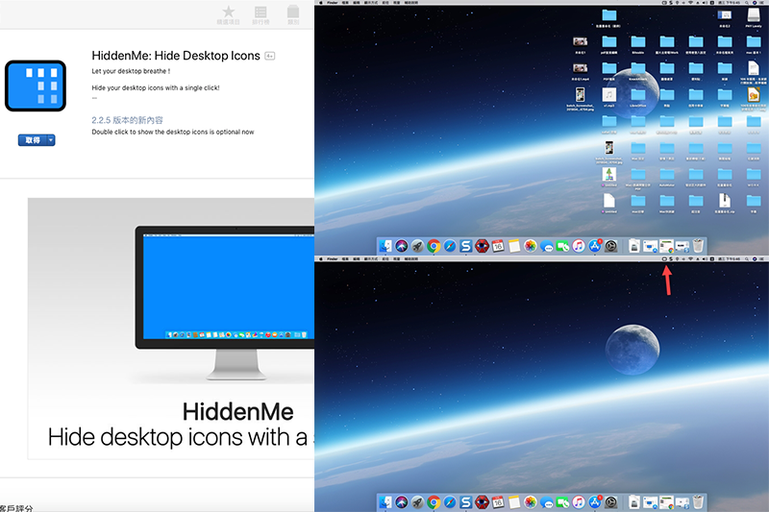769x512 pixels.
Task: Launch Siri from the upper desktop dock
Action: 402,246
